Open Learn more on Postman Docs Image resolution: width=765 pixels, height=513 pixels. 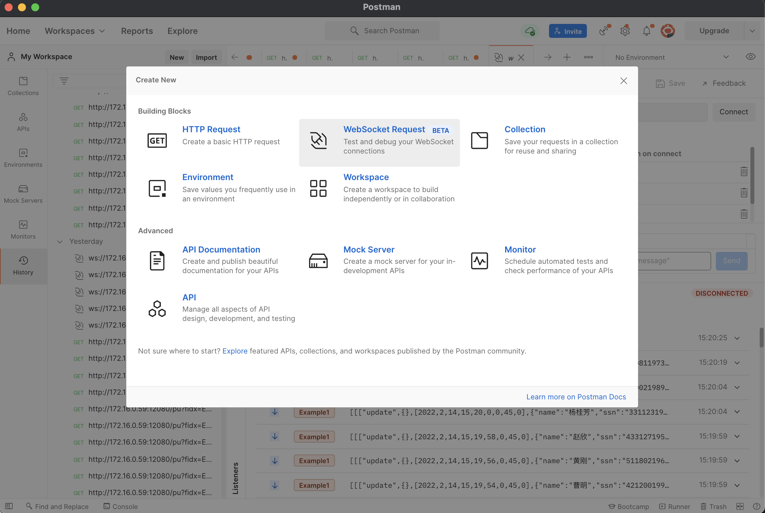click(x=576, y=397)
